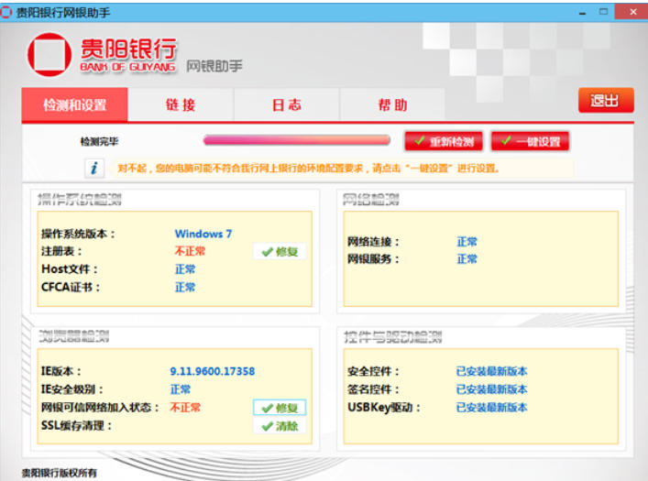This screenshot has height=481, width=648.
Task: Click the 网银助手 subtitle text
Action: [214, 66]
